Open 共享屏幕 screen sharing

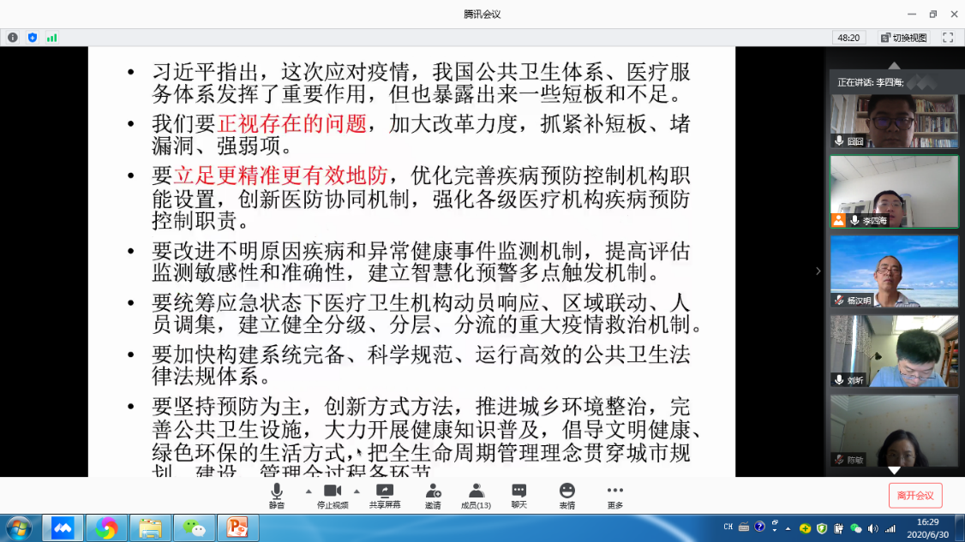tap(384, 495)
